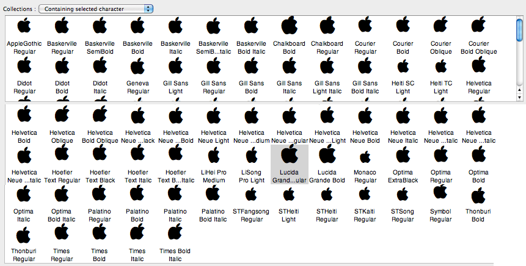Select the STFangsong Regular Apple glyph
The width and height of the screenshot is (526, 266).
point(251,194)
